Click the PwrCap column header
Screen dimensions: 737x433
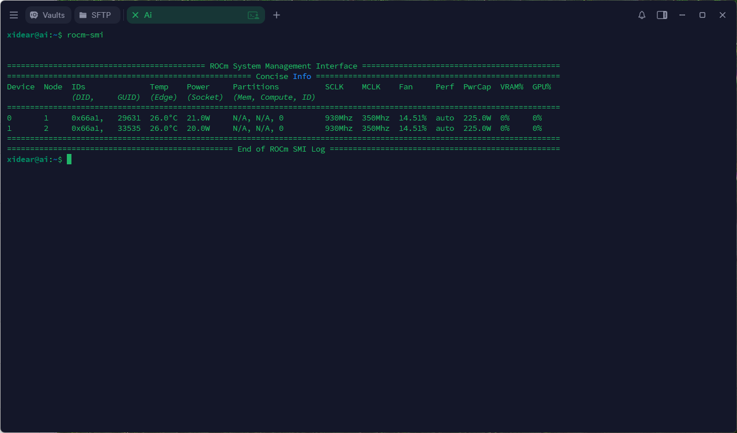point(477,86)
